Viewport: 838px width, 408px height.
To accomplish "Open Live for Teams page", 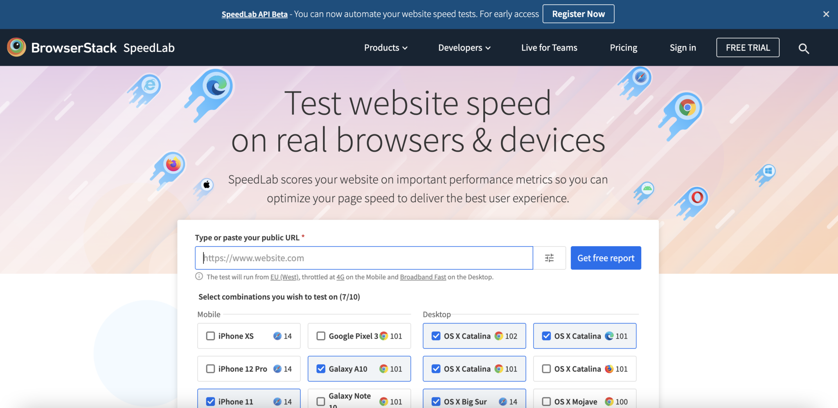I will coord(549,47).
